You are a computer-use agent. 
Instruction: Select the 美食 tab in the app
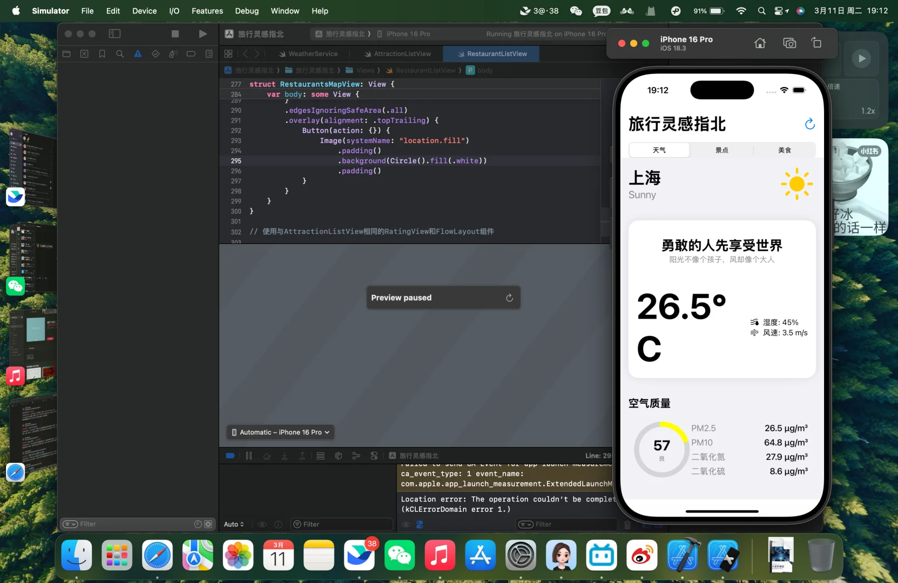click(784, 150)
